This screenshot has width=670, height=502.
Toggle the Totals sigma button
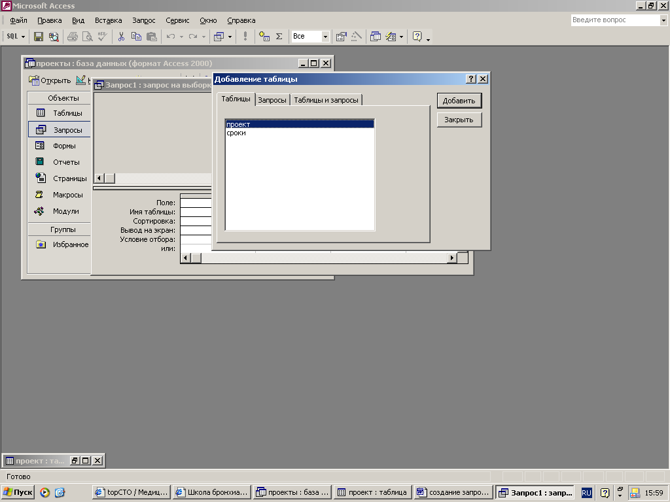click(279, 37)
